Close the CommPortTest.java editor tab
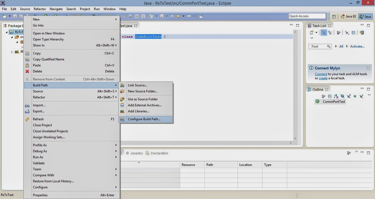Viewport: 375px width, 199px height. (x=135, y=26)
